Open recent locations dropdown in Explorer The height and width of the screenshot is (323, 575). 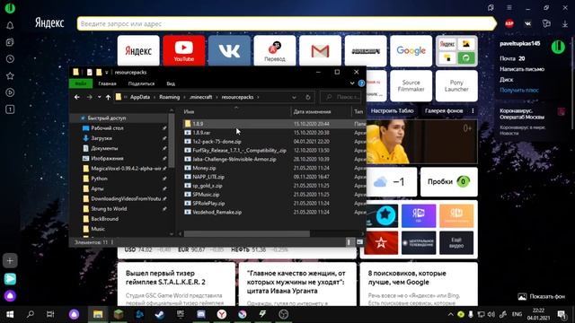click(x=100, y=97)
